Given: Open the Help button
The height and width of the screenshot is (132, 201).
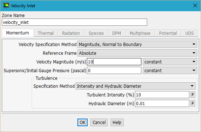Looking at the screenshot, I should [x=117, y=123].
